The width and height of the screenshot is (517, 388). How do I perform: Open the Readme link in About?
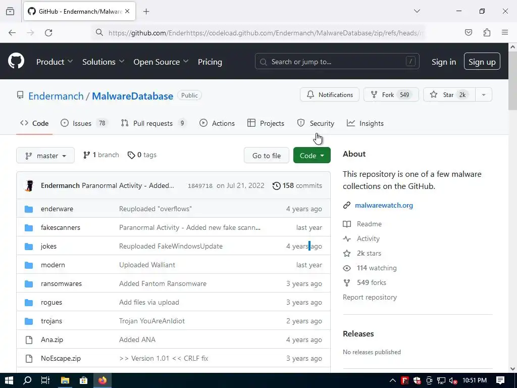(363, 224)
